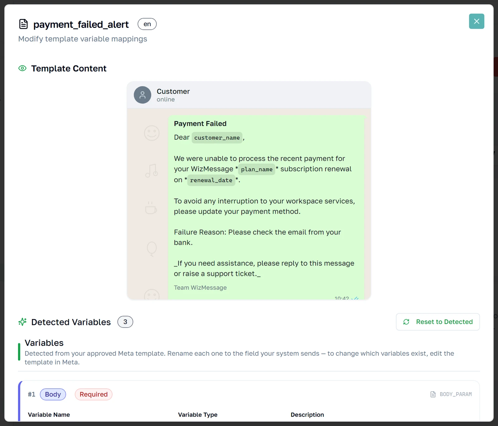
Task: Click the Payment Failed message header
Action: tap(200, 123)
